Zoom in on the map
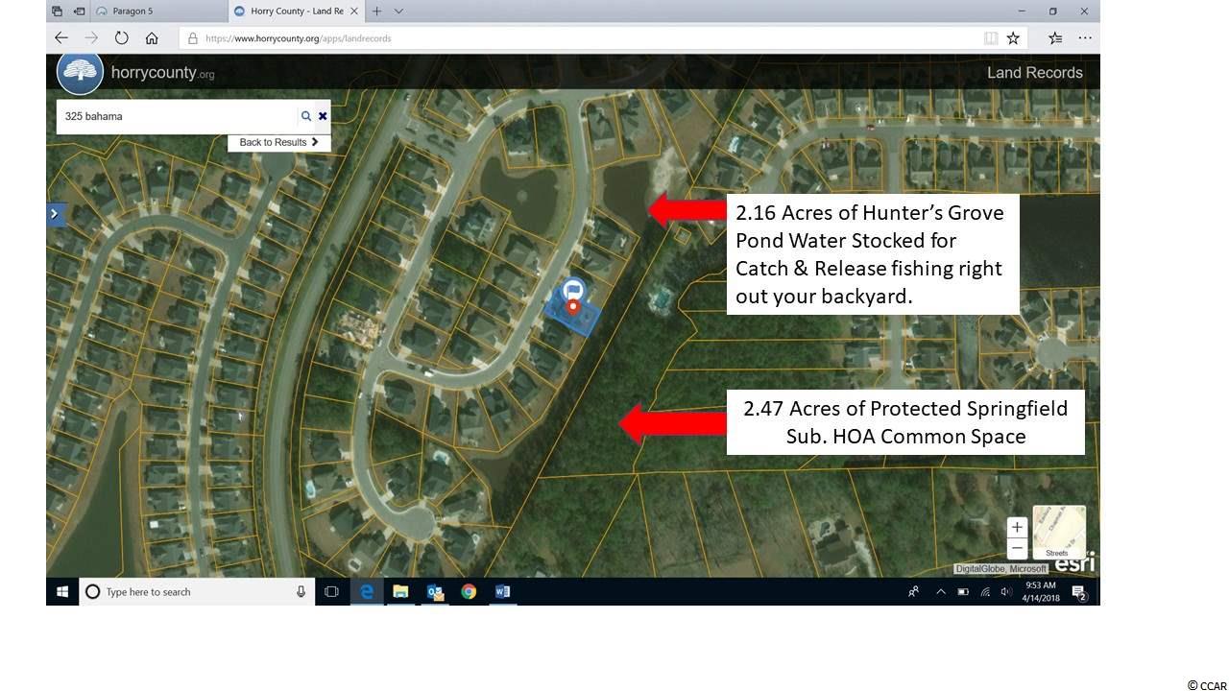Screen dimensions: 1229x691 [x=1017, y=527]
